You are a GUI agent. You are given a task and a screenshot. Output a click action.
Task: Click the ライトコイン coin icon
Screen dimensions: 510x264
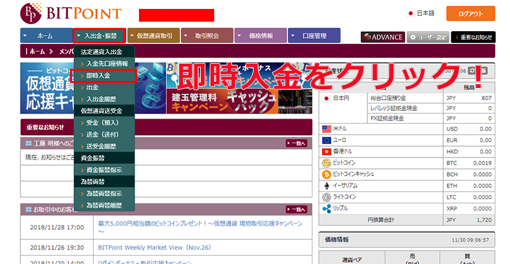tap(326, 197)
